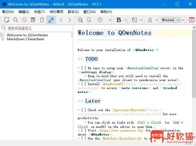Click the red window icon at toolbar end
Image resolution: width=196 pixels, height=146 pixels.
click(192, 20)
